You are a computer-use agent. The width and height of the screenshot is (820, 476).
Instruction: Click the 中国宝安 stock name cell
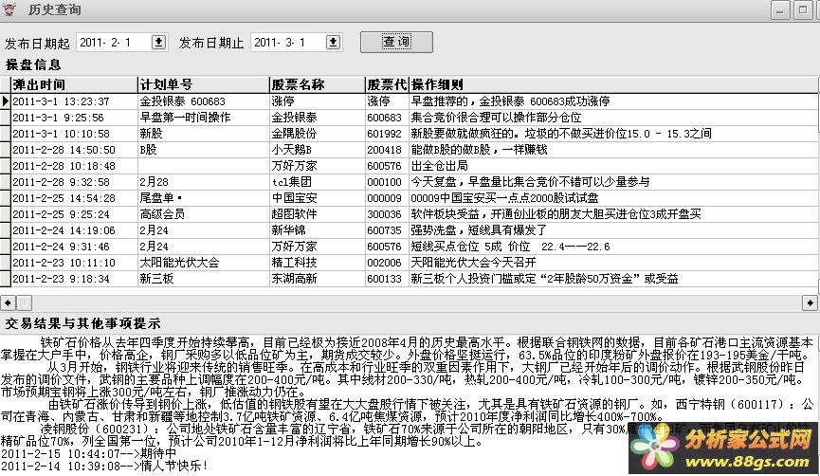coord(318,198)
